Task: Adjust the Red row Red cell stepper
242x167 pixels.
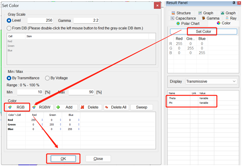Action: [x=42, y=120]
